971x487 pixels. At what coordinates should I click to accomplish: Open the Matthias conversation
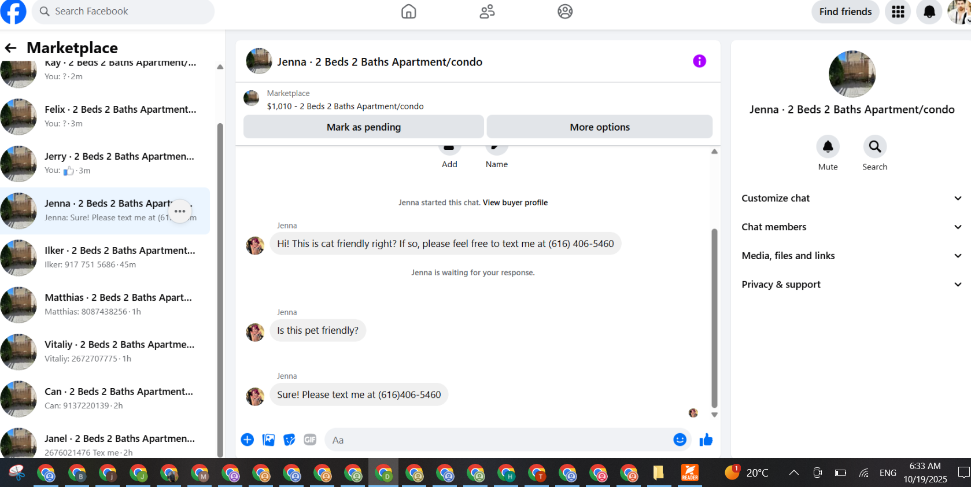105,305
